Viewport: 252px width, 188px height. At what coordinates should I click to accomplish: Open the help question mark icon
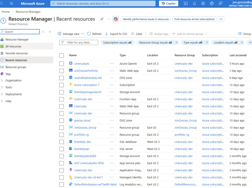click(x=212, y=3)
